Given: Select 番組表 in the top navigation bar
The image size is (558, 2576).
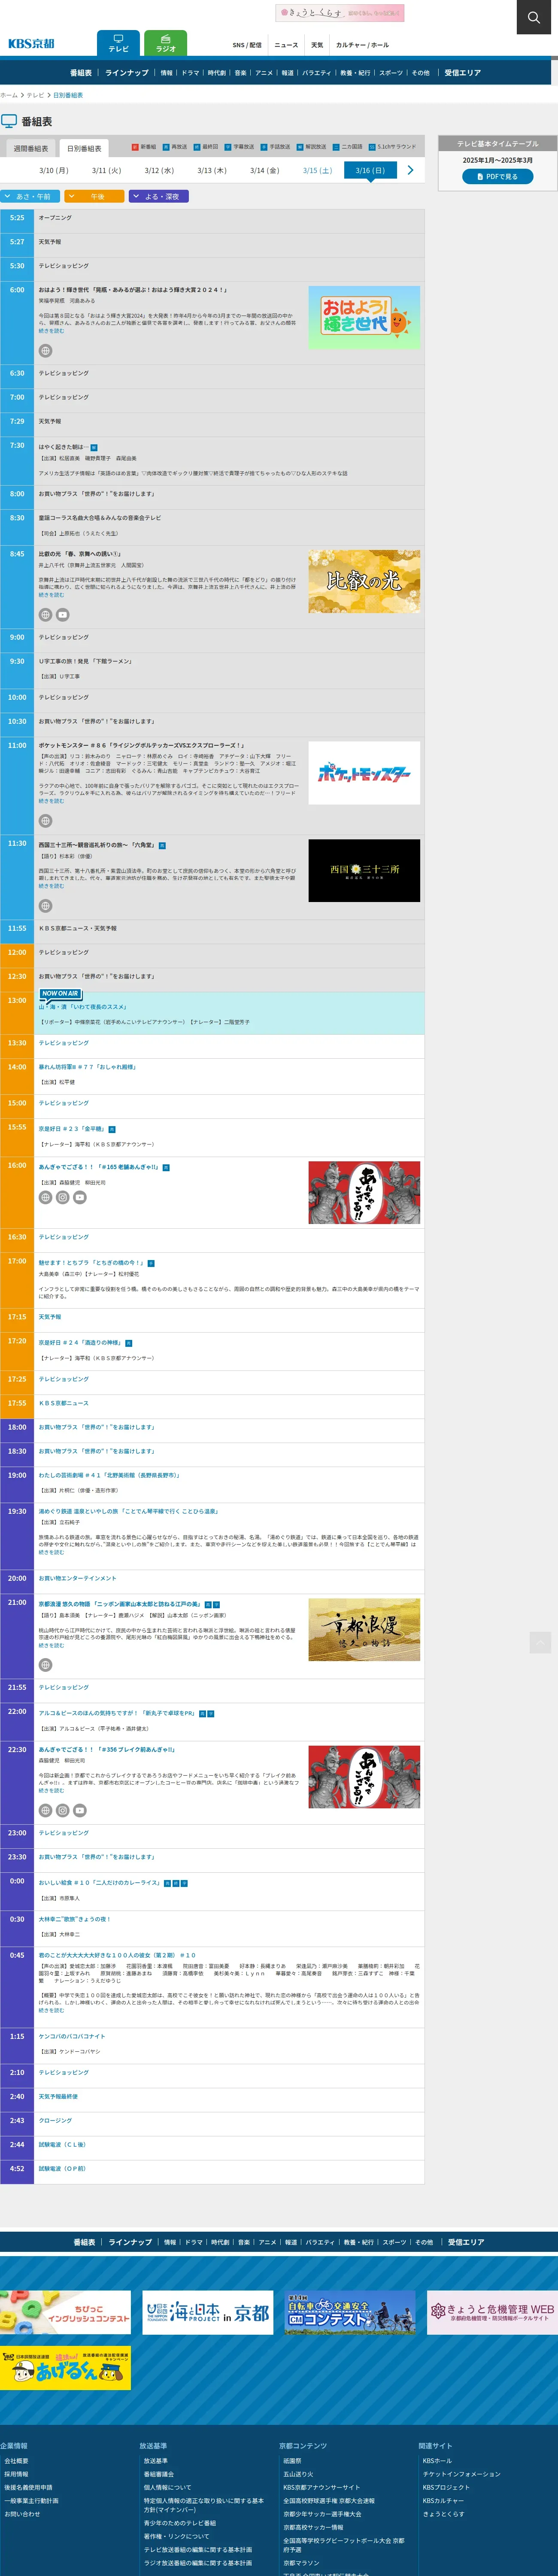Looking at the screenshot, I should (x=81, y=73).
